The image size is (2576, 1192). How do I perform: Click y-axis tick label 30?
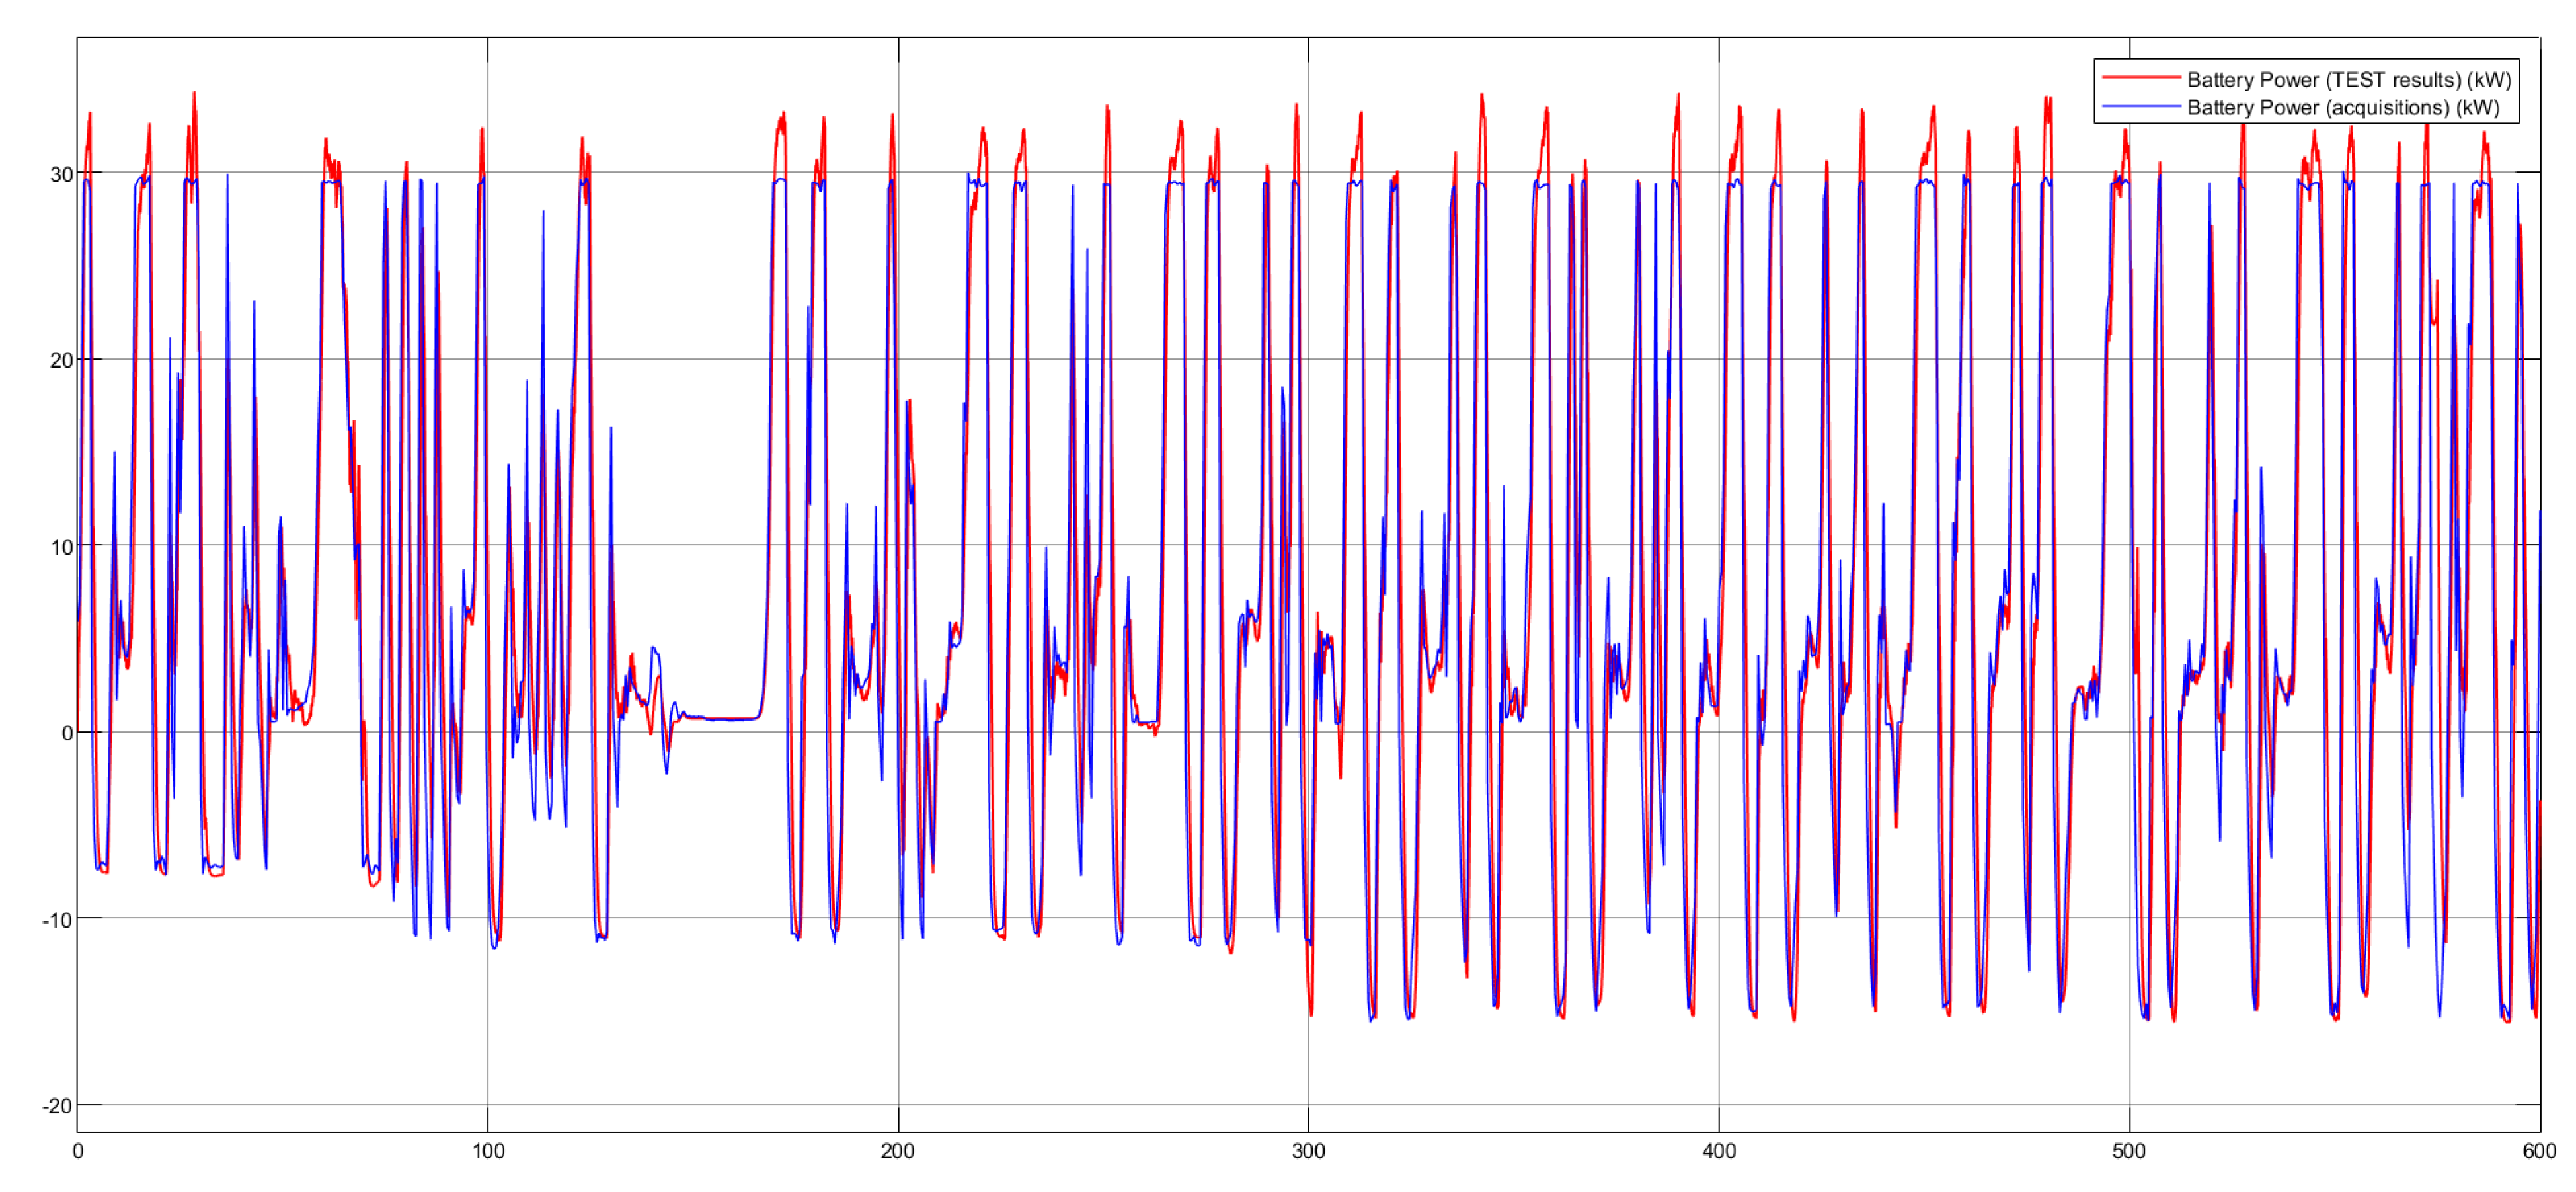[61, 174]
